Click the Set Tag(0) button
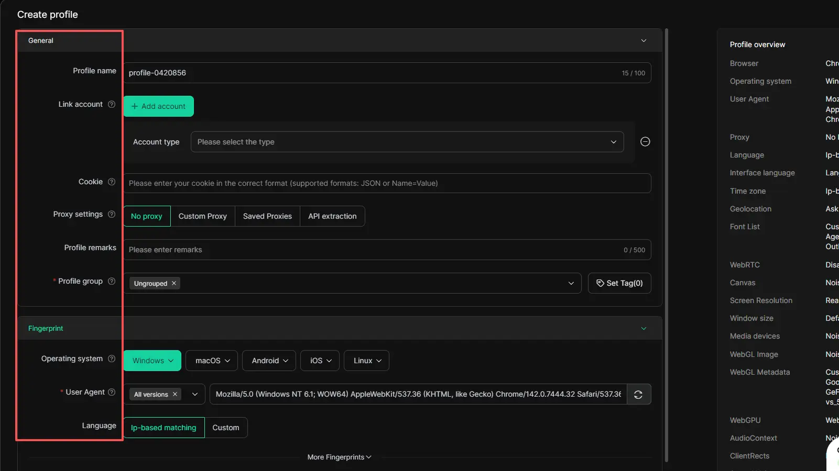Screen dimensions: 839x471 coord(619,283)
